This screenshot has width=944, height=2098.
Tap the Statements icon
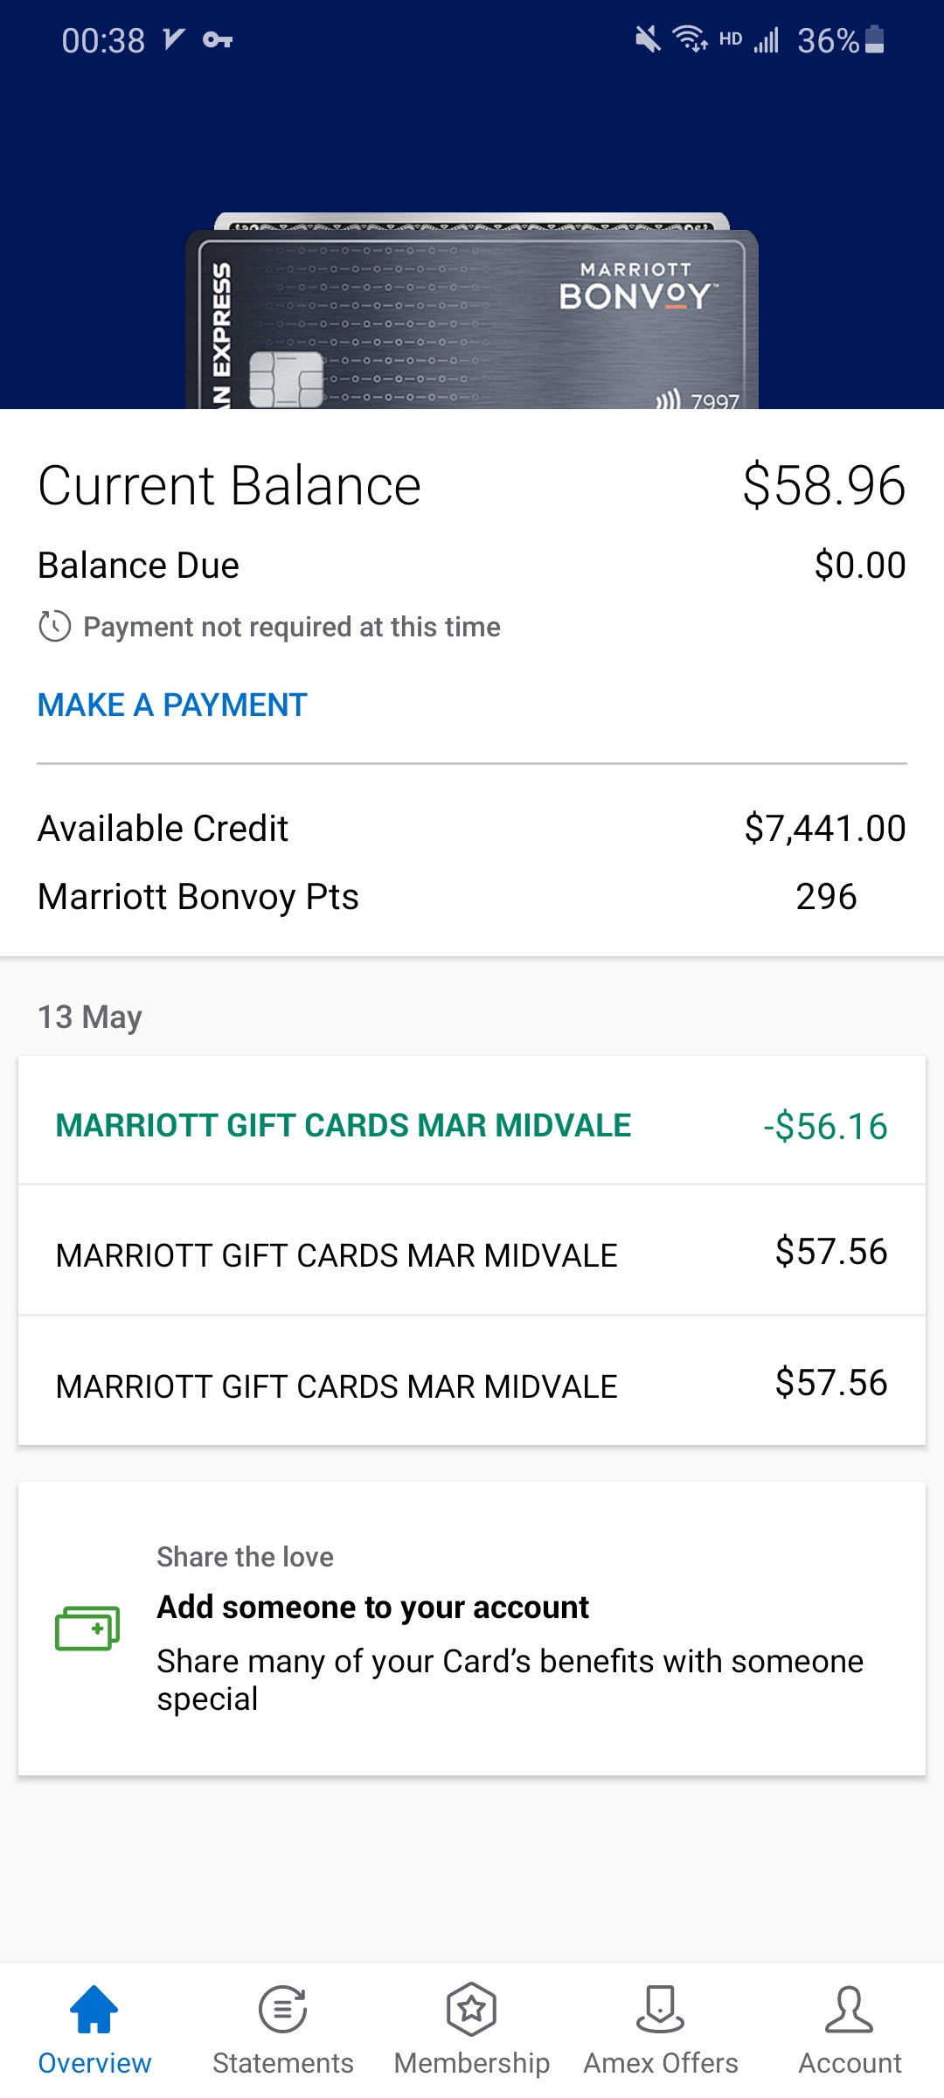283,2009
